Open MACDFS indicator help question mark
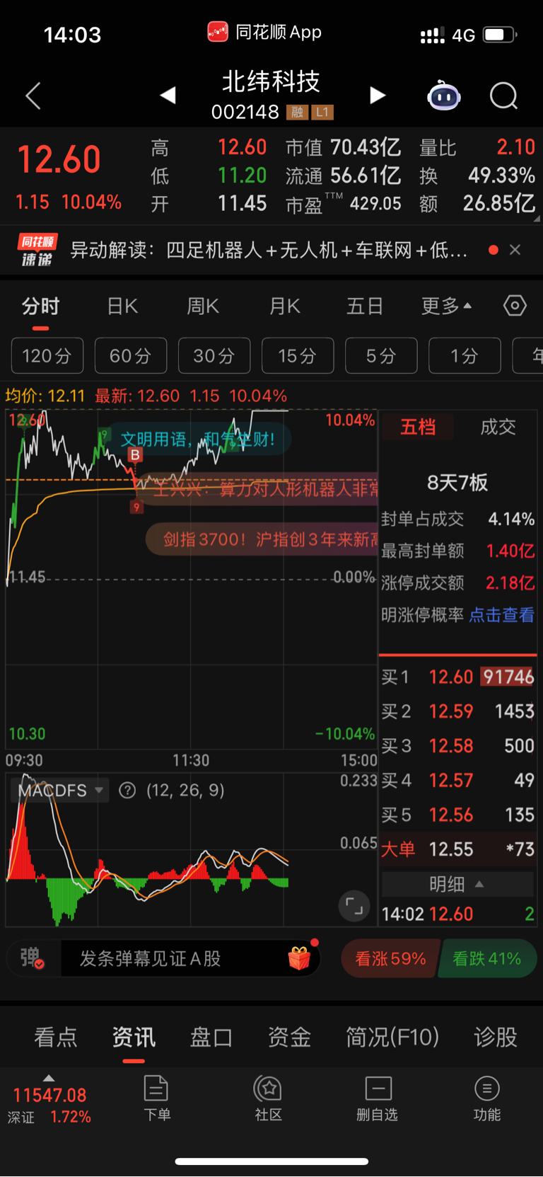Viewport: 543px width, 1177px height. (x=127, y=791)
